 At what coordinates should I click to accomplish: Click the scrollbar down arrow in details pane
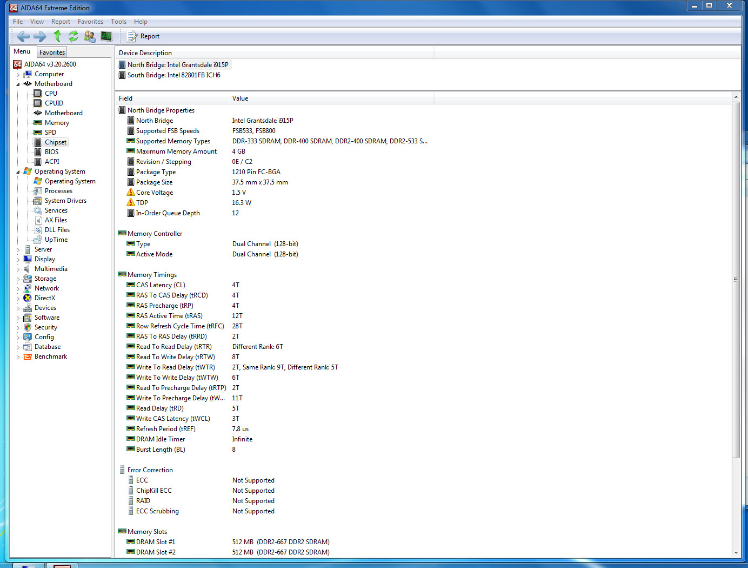coord(736,552)
